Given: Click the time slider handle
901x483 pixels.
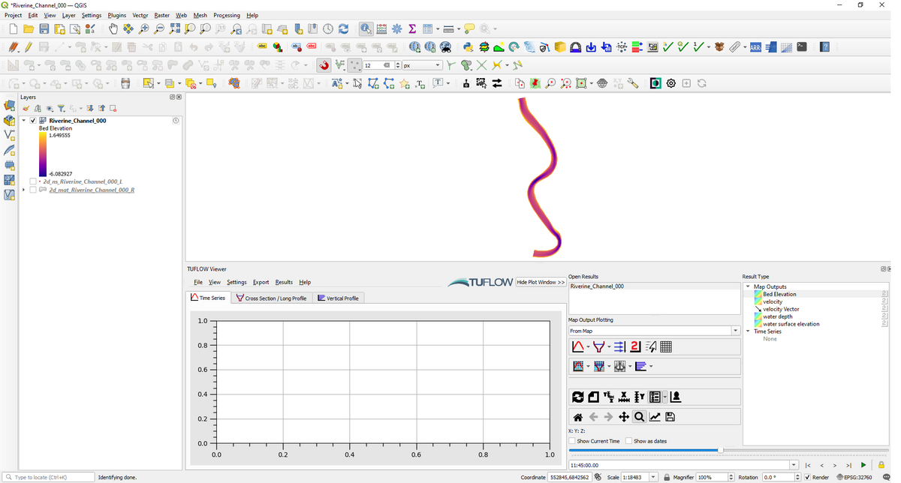Looking at the screenshot, I should tap(721, 450).
